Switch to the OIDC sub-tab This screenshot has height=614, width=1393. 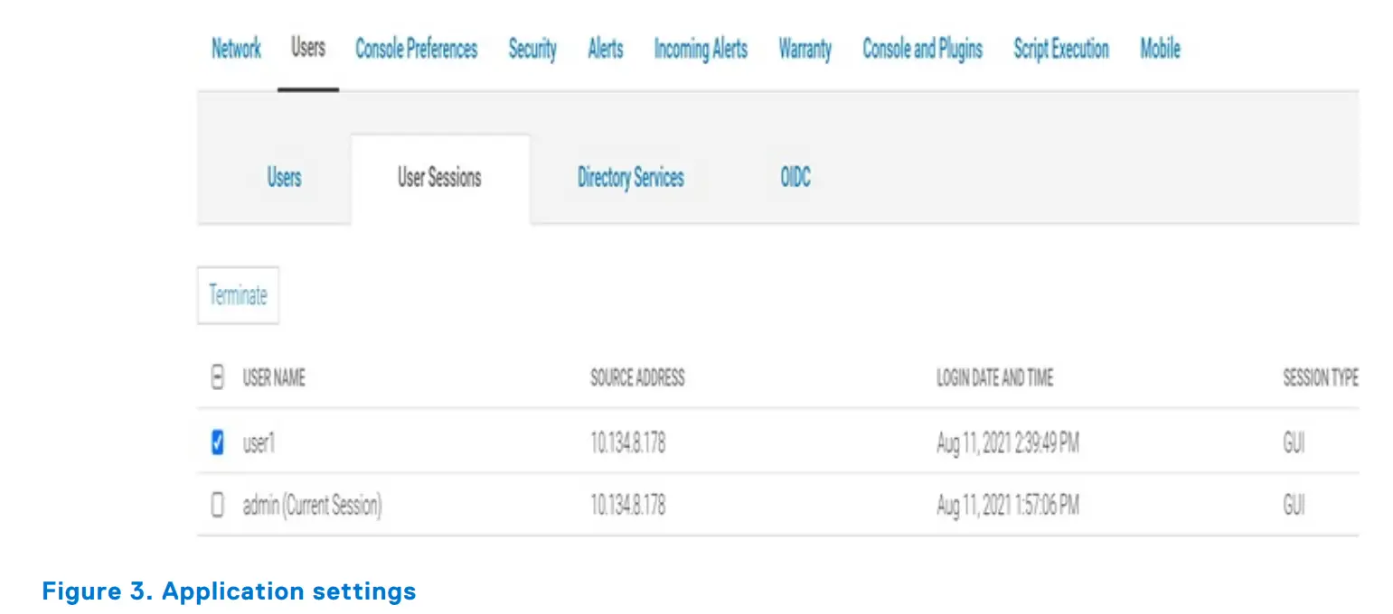click(794, 178)
